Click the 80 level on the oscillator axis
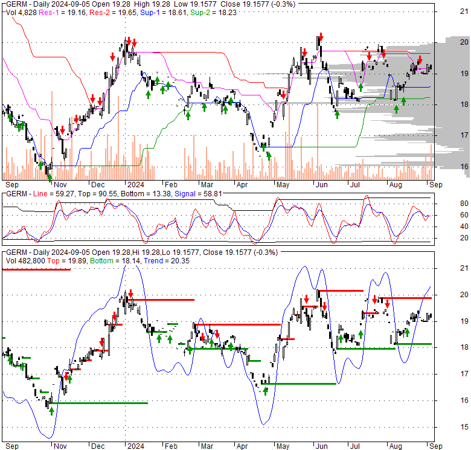 (x=464, y=204)
